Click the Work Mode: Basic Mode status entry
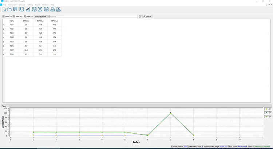The width and height of the screenshot is (273, 149). [x=237, y=146]
